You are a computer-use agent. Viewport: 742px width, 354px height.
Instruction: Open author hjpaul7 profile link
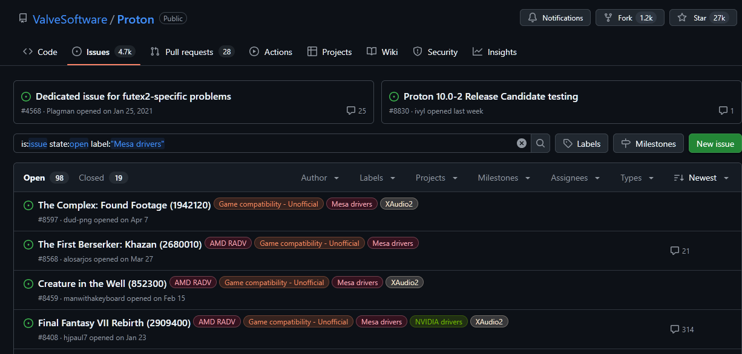tap(75, 338)
